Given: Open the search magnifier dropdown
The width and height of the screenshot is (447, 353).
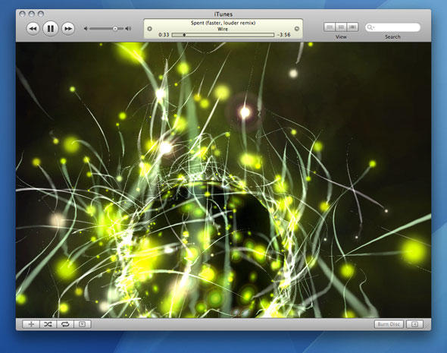Looking at the screenshot, I should tap(370, 27).
